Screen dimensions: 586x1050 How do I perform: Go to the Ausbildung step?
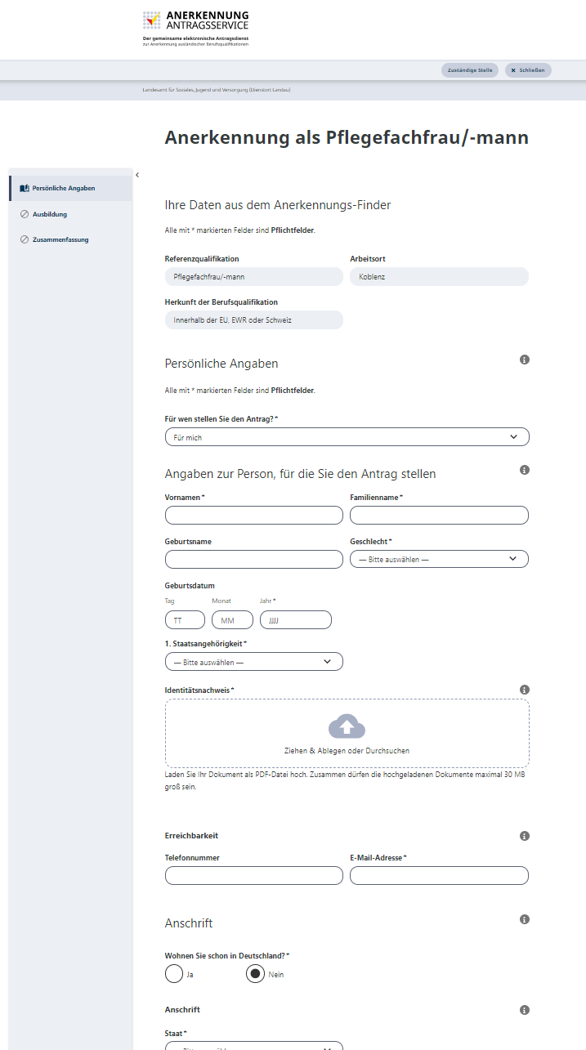click(x=70, y=214)
